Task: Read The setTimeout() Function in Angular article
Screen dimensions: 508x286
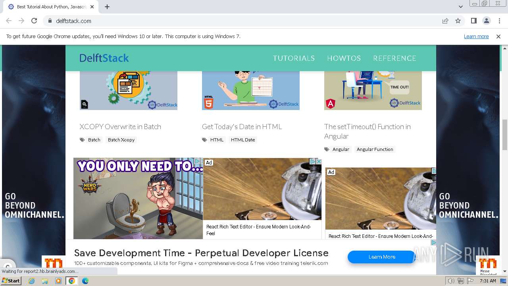Action: 368,131
